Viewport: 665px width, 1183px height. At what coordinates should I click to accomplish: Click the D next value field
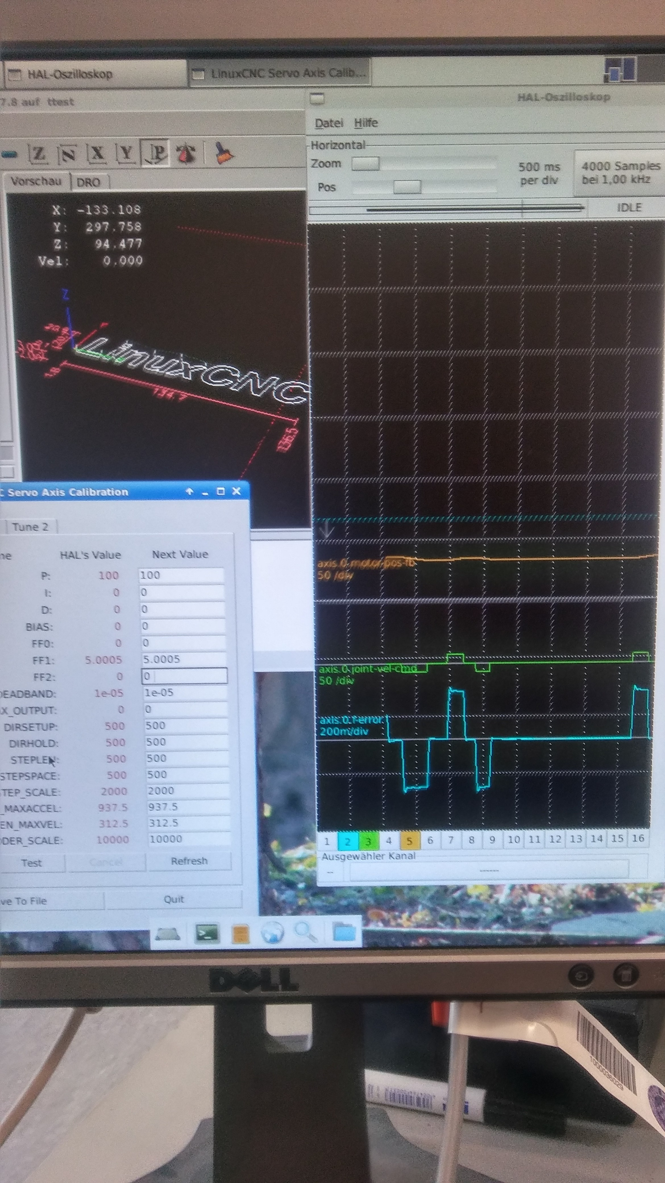[182, 609]
